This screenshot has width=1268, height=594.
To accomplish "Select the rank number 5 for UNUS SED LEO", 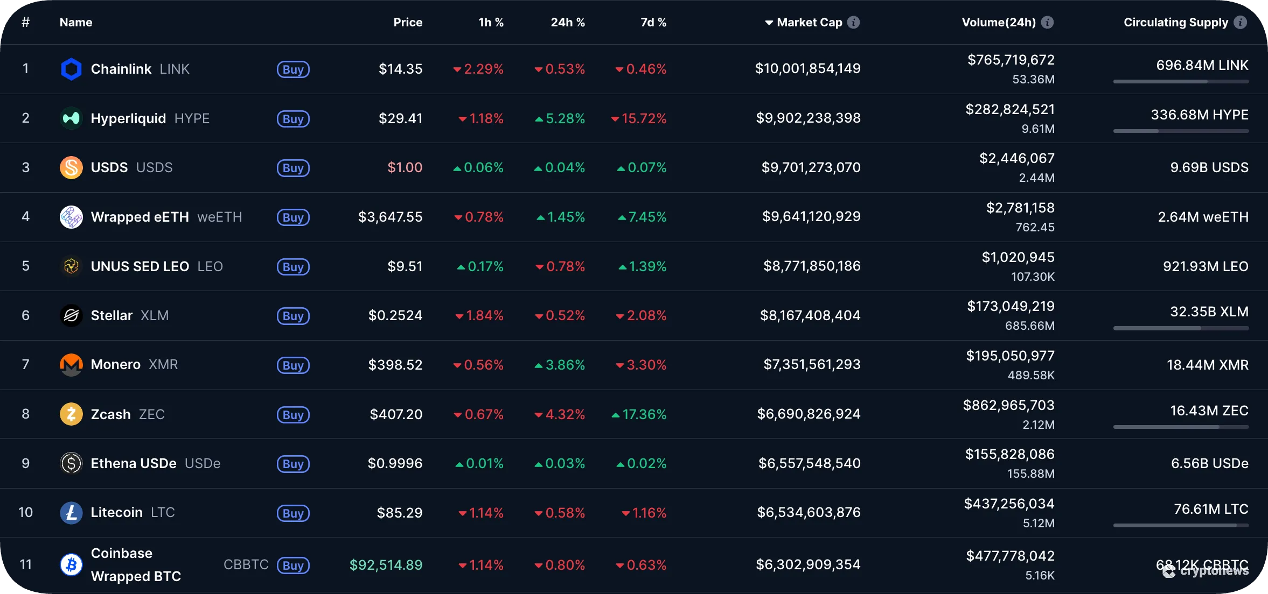I will click(25, 266).
